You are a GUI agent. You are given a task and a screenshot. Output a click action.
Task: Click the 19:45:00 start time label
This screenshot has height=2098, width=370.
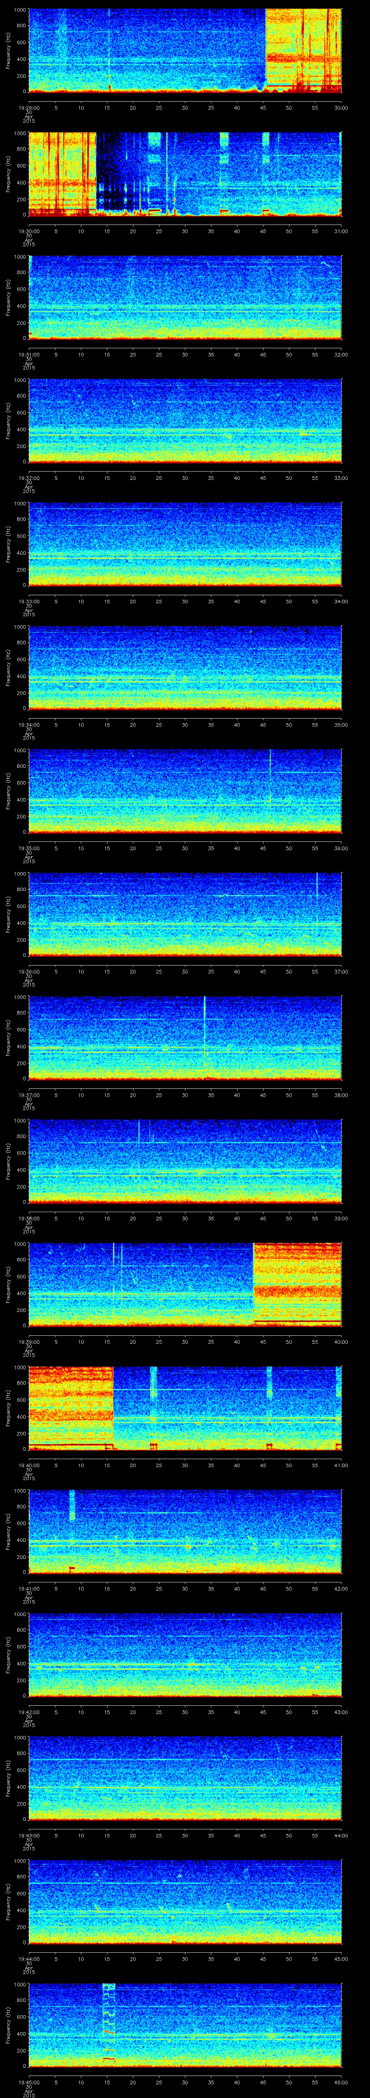coord(29,2082)
